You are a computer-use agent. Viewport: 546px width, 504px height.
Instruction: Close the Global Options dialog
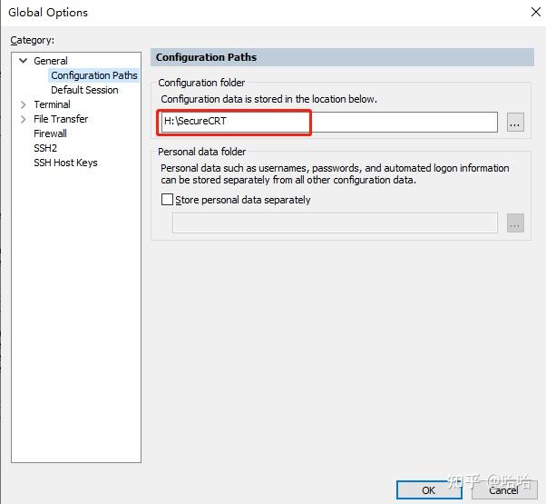click(x=535, y=13)
